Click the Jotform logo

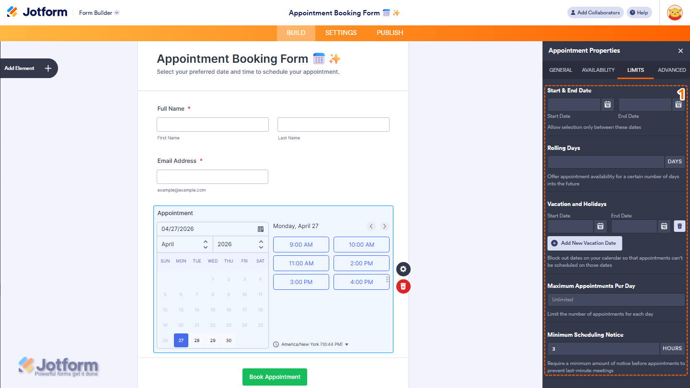(37, 12)
